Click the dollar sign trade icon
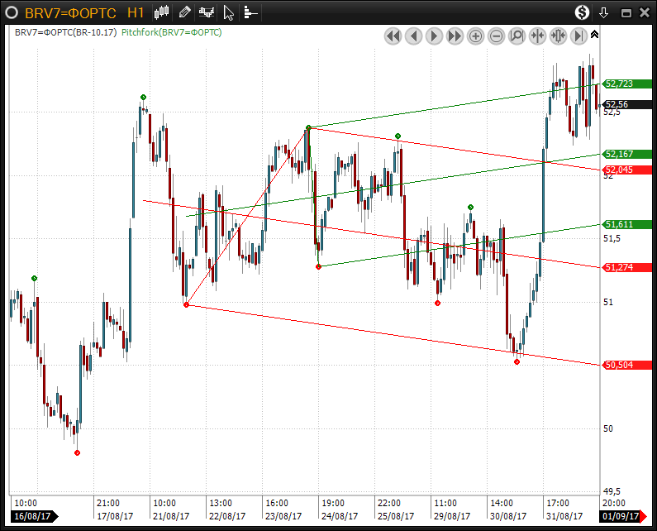The width and height of the screenshot is (657, 531). pos(582,12)
